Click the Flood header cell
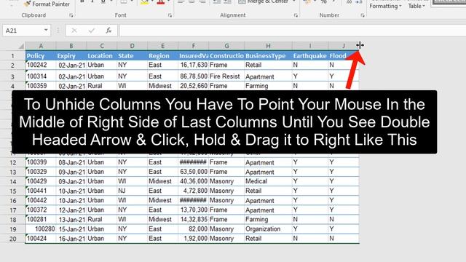Viewport: 466px width, 262px height. click(x=344, y=56)
